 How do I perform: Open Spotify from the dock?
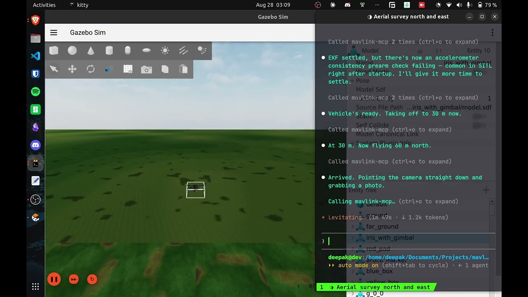point(35,92)
